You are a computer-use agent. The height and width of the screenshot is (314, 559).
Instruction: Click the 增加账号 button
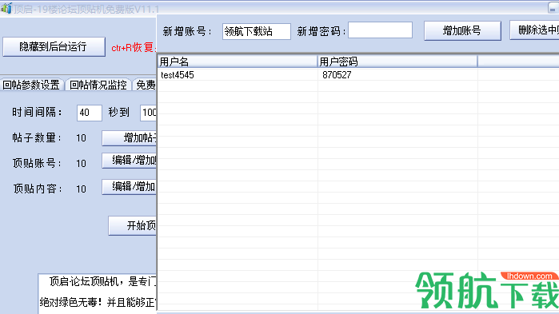click(462, 30)
